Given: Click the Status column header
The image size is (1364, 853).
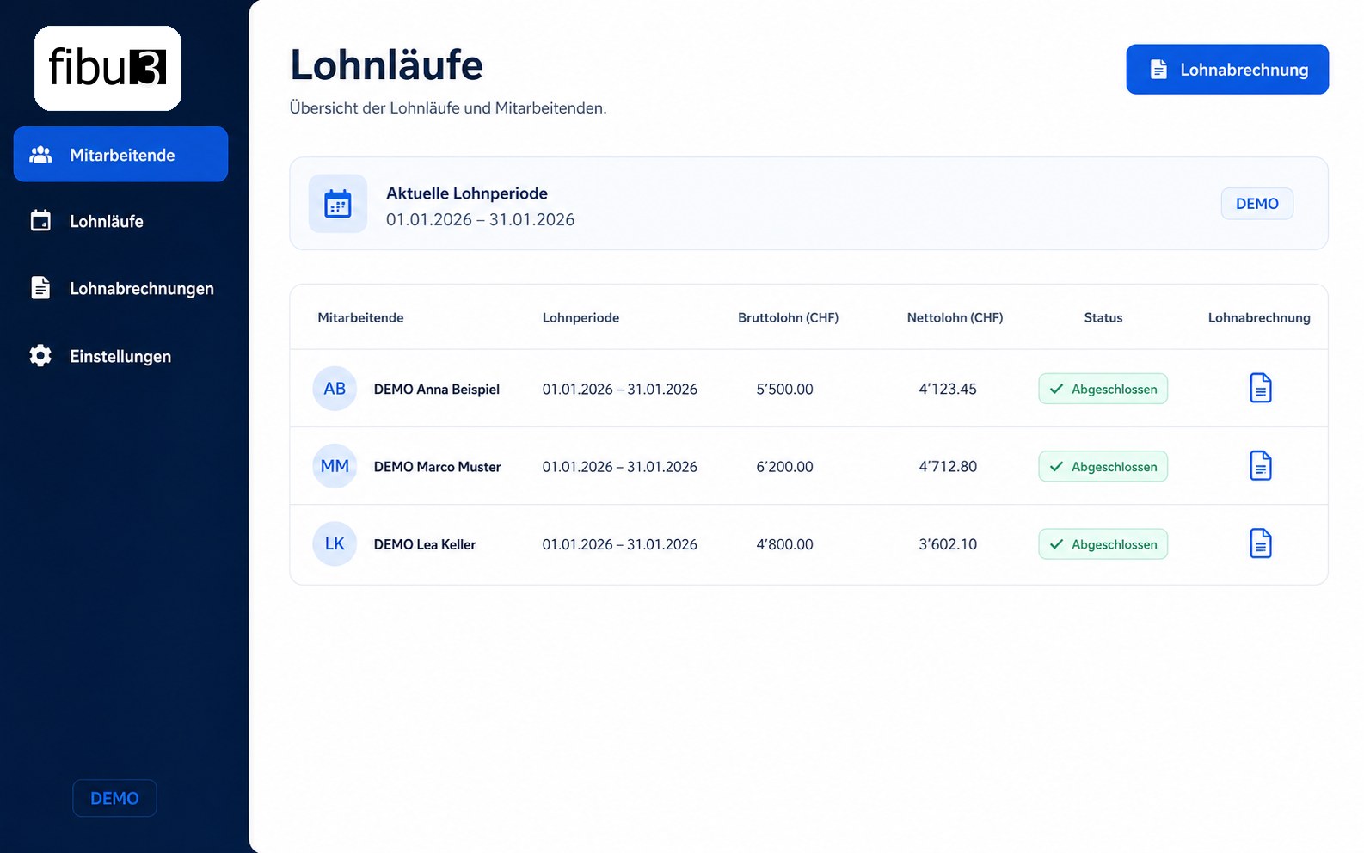Looking at the screenshot, I should 1103,317.
